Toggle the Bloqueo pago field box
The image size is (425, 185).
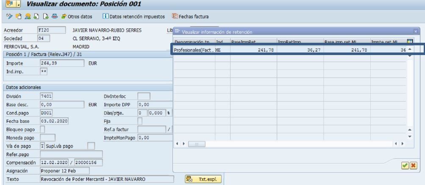42,129
